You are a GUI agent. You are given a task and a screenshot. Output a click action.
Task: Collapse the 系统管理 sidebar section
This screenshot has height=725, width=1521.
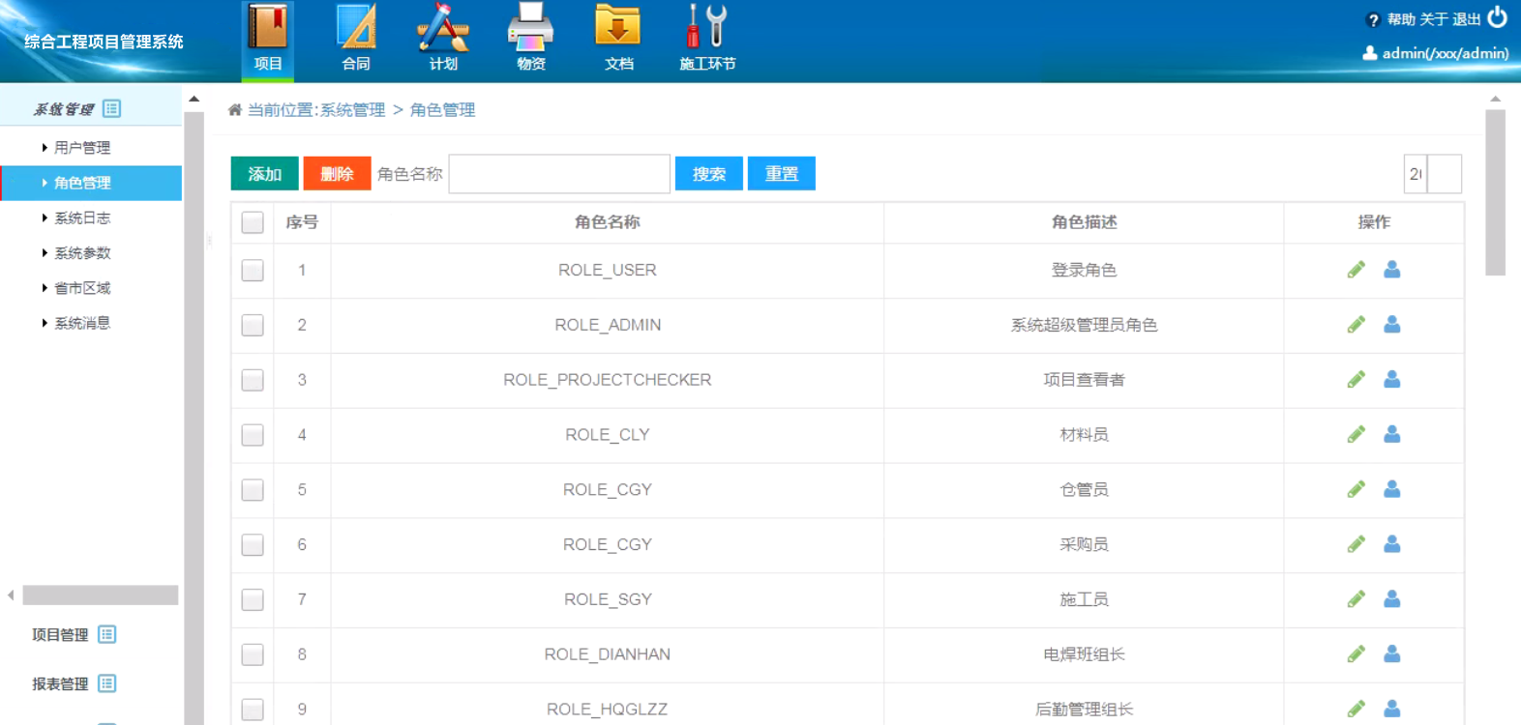point(77,109)
